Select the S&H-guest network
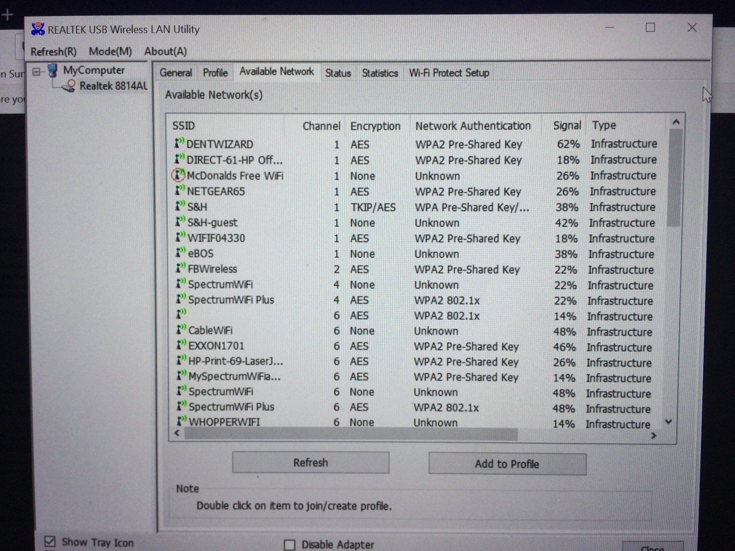Image resolution: width=735 pixels, height=551 pixels. (415, 223)
